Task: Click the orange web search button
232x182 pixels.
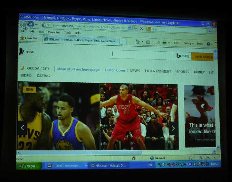Action: pos(202,57)
